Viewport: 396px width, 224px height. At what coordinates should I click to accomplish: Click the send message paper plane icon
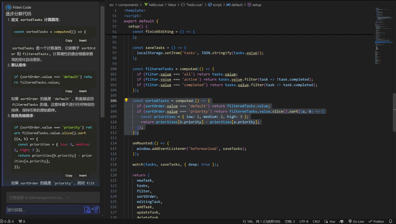point(95,210)
